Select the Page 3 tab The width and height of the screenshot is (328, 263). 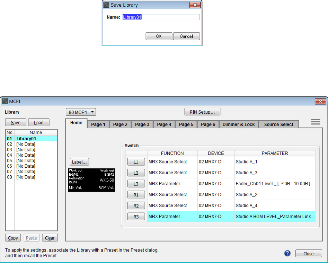pos(142,124)
